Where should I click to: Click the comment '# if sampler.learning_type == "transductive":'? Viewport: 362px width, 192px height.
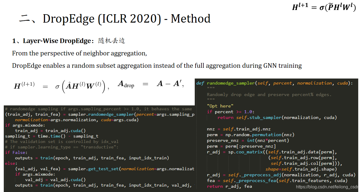tap(62, 147)
